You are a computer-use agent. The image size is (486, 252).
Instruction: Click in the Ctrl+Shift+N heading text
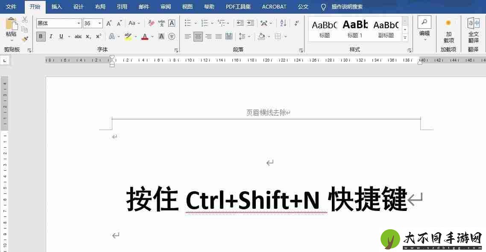(x=252, y=199)
